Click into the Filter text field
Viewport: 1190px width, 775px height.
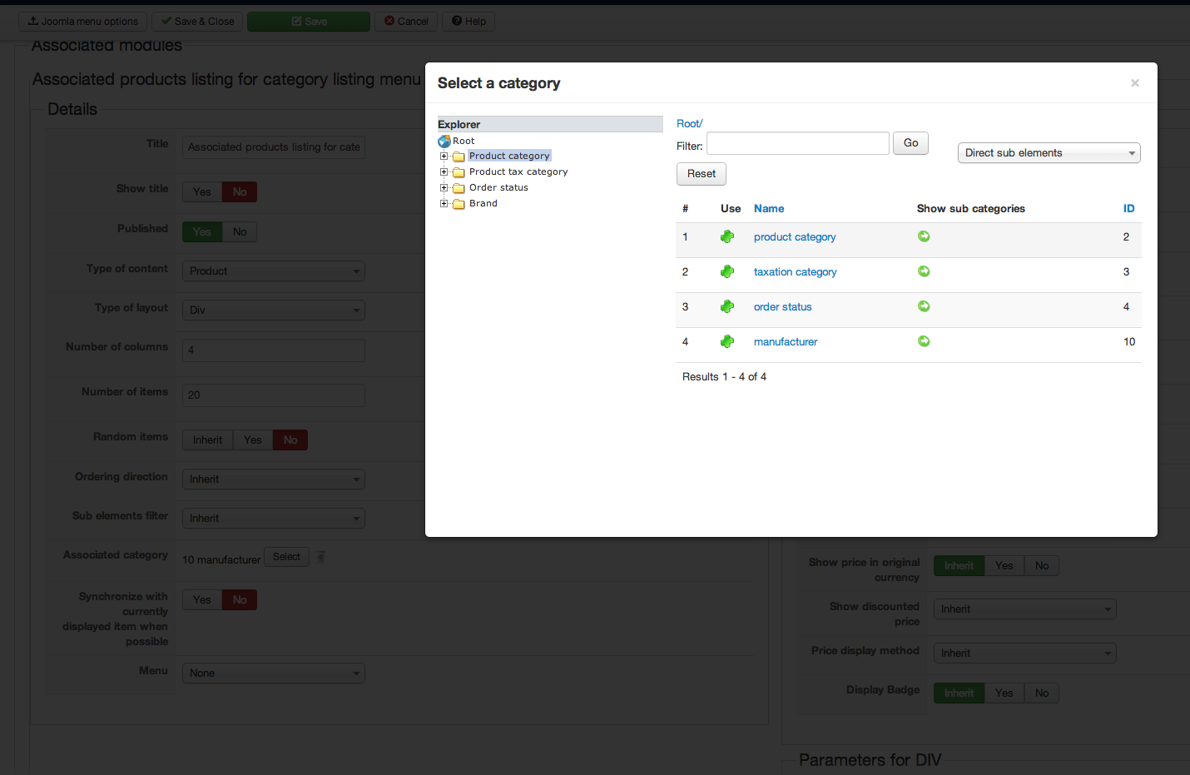click(797, 144)
